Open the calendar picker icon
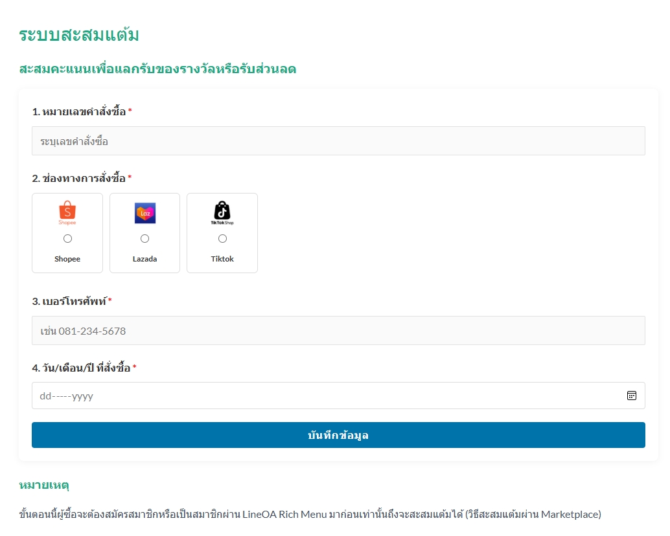 click(x=632, y=396)
